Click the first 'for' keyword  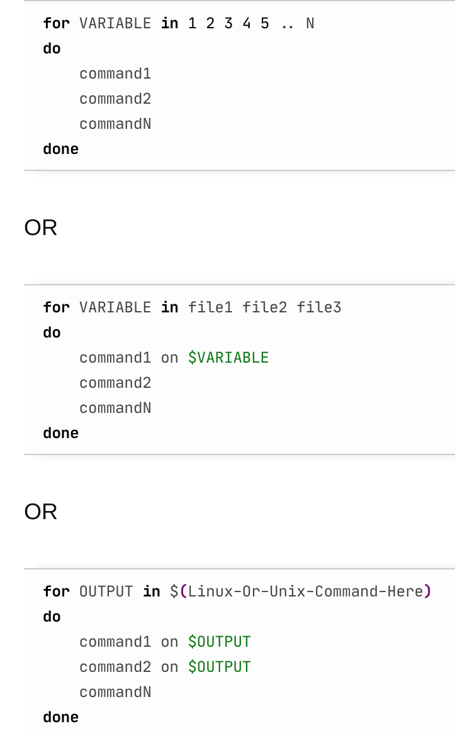point(57,23)
